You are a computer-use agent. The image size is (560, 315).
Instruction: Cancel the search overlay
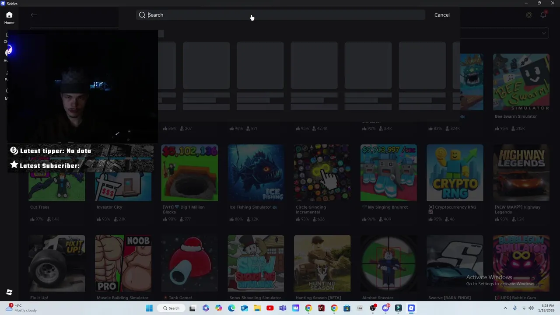(x=442, y=15)
